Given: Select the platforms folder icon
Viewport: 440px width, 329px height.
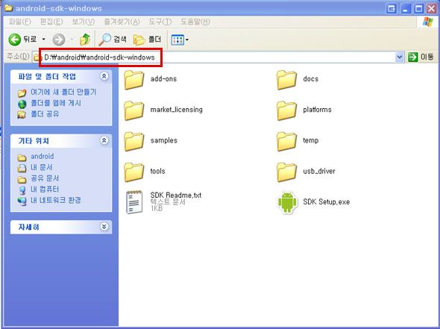Looking at the screenshot, I should point(286,110).
